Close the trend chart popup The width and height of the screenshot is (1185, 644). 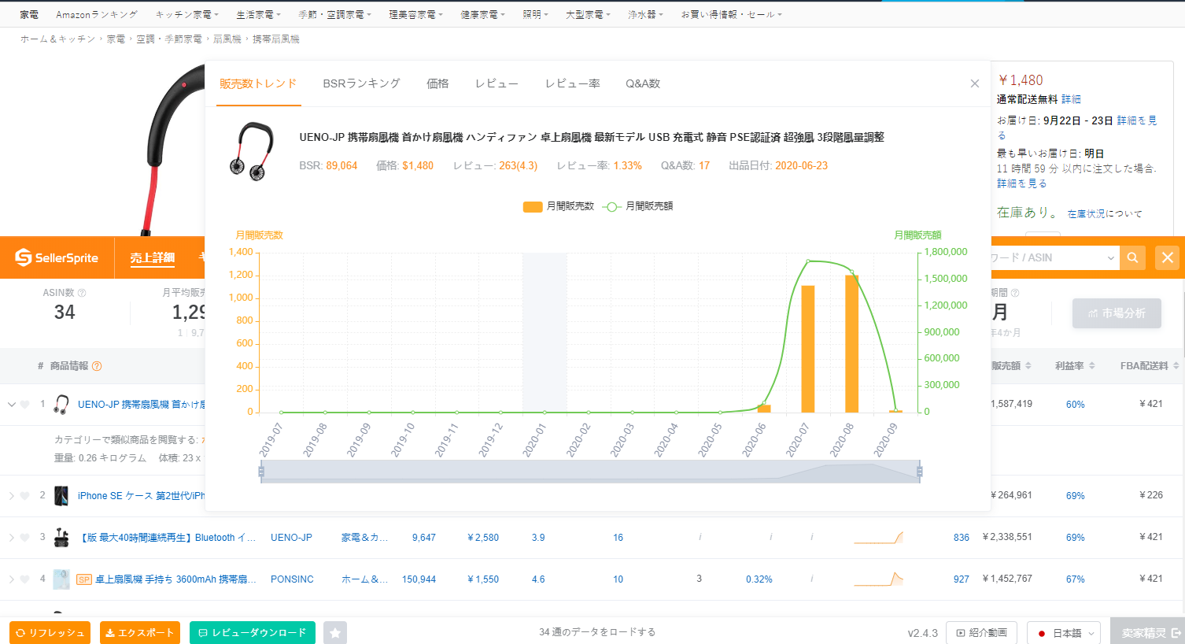(975, 83)
